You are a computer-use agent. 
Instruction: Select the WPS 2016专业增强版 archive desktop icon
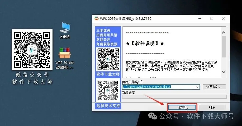65,58
